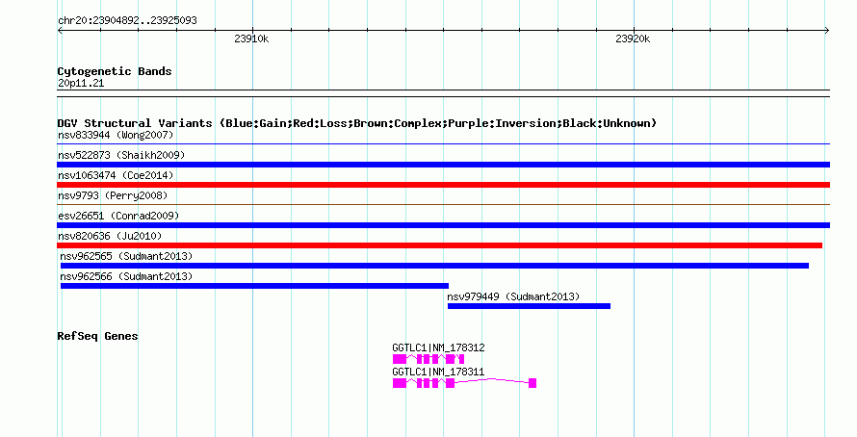Open nsv833944 (Wong2007) variant label

(116, 135)
